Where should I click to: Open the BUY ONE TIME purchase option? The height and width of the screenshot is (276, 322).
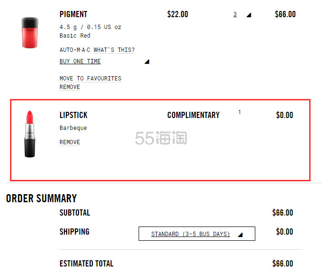(80, 61)
